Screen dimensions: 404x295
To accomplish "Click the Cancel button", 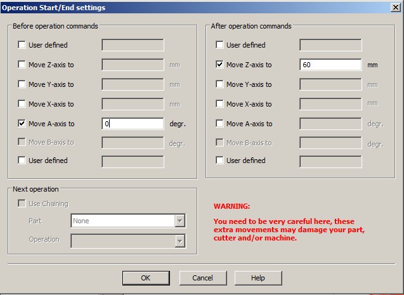I will [x=202, y=278].
